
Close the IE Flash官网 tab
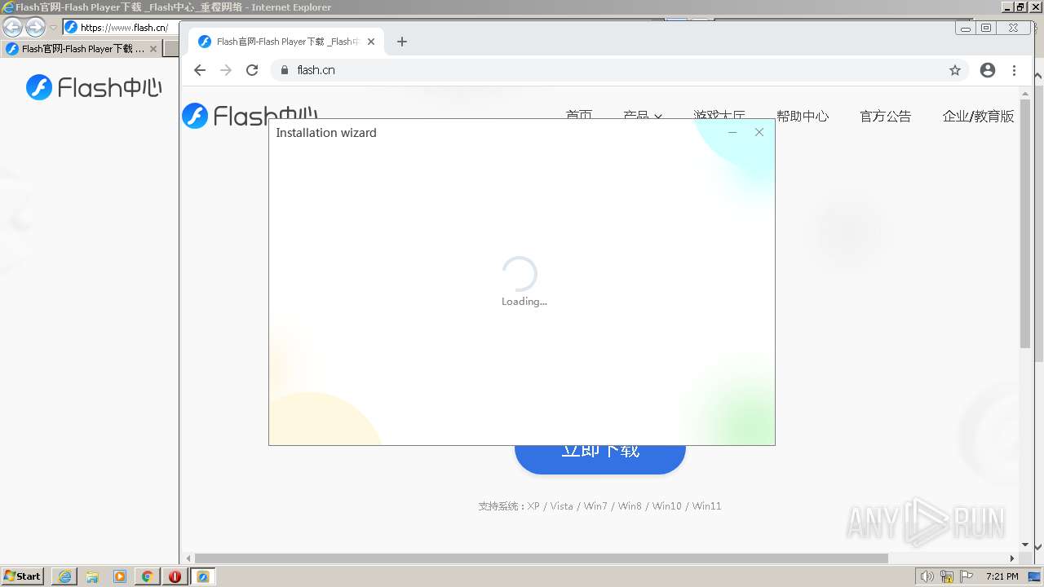pyautogui.click(x=153, y=49)
